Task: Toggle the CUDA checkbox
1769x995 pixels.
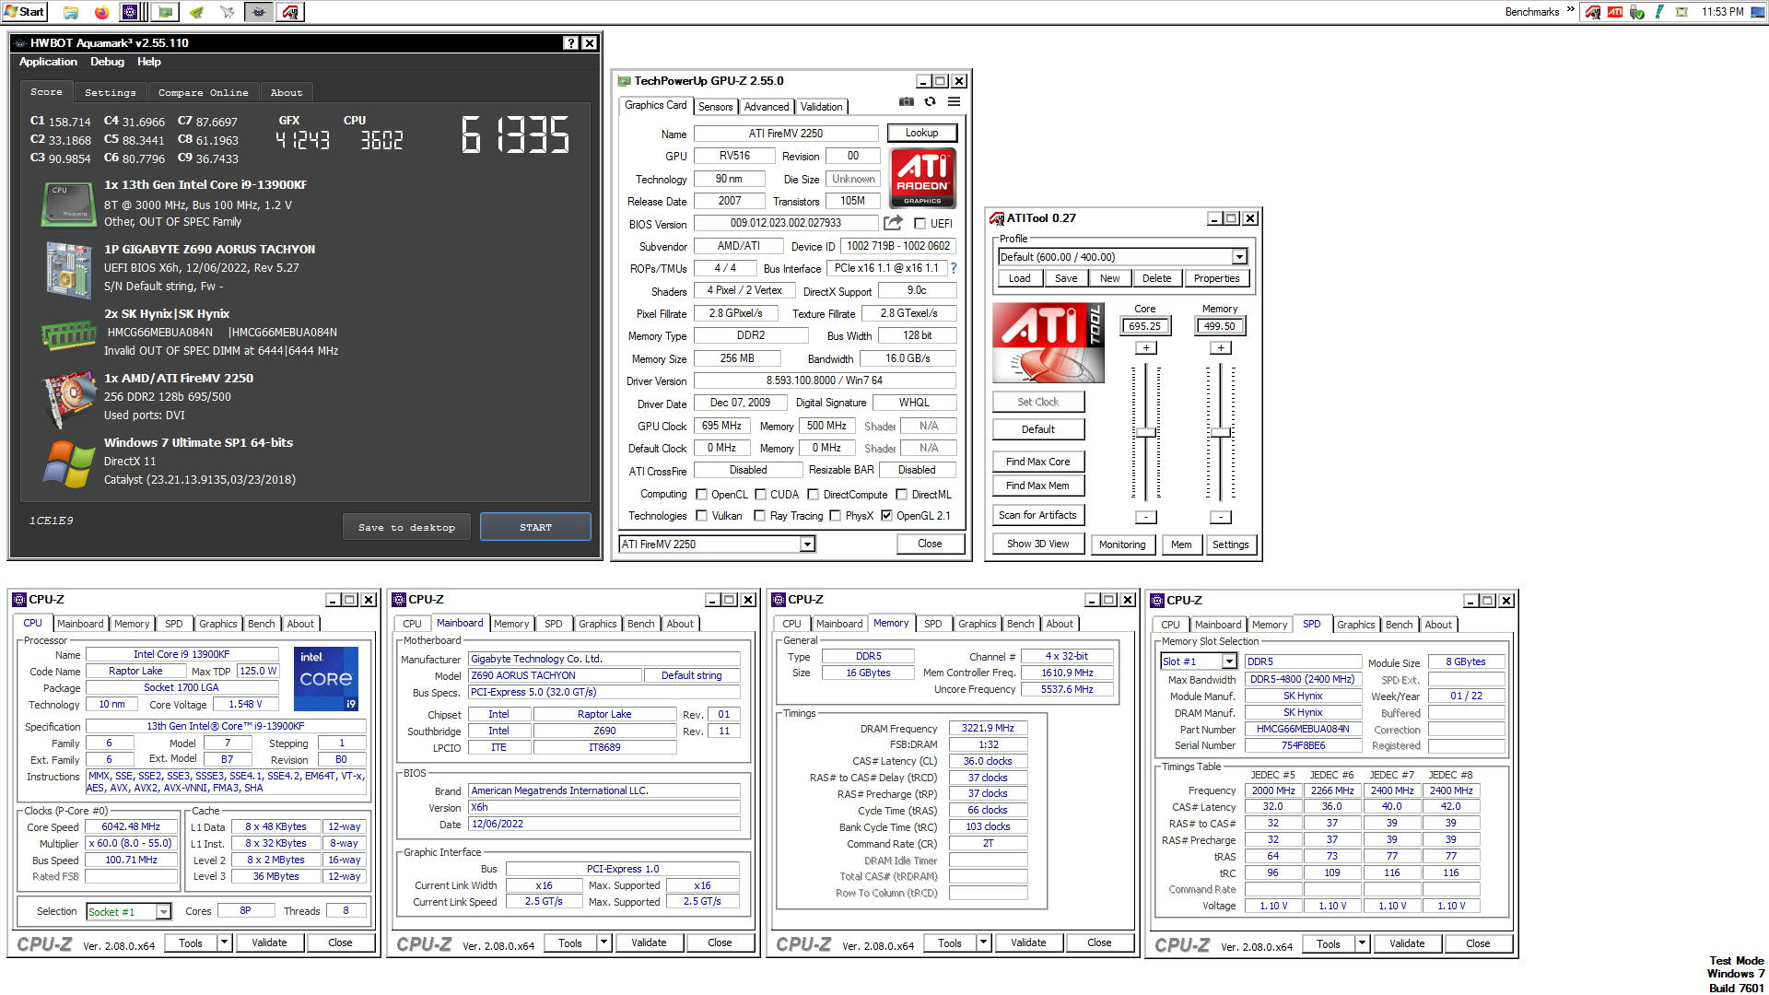Action: (761, 494)
